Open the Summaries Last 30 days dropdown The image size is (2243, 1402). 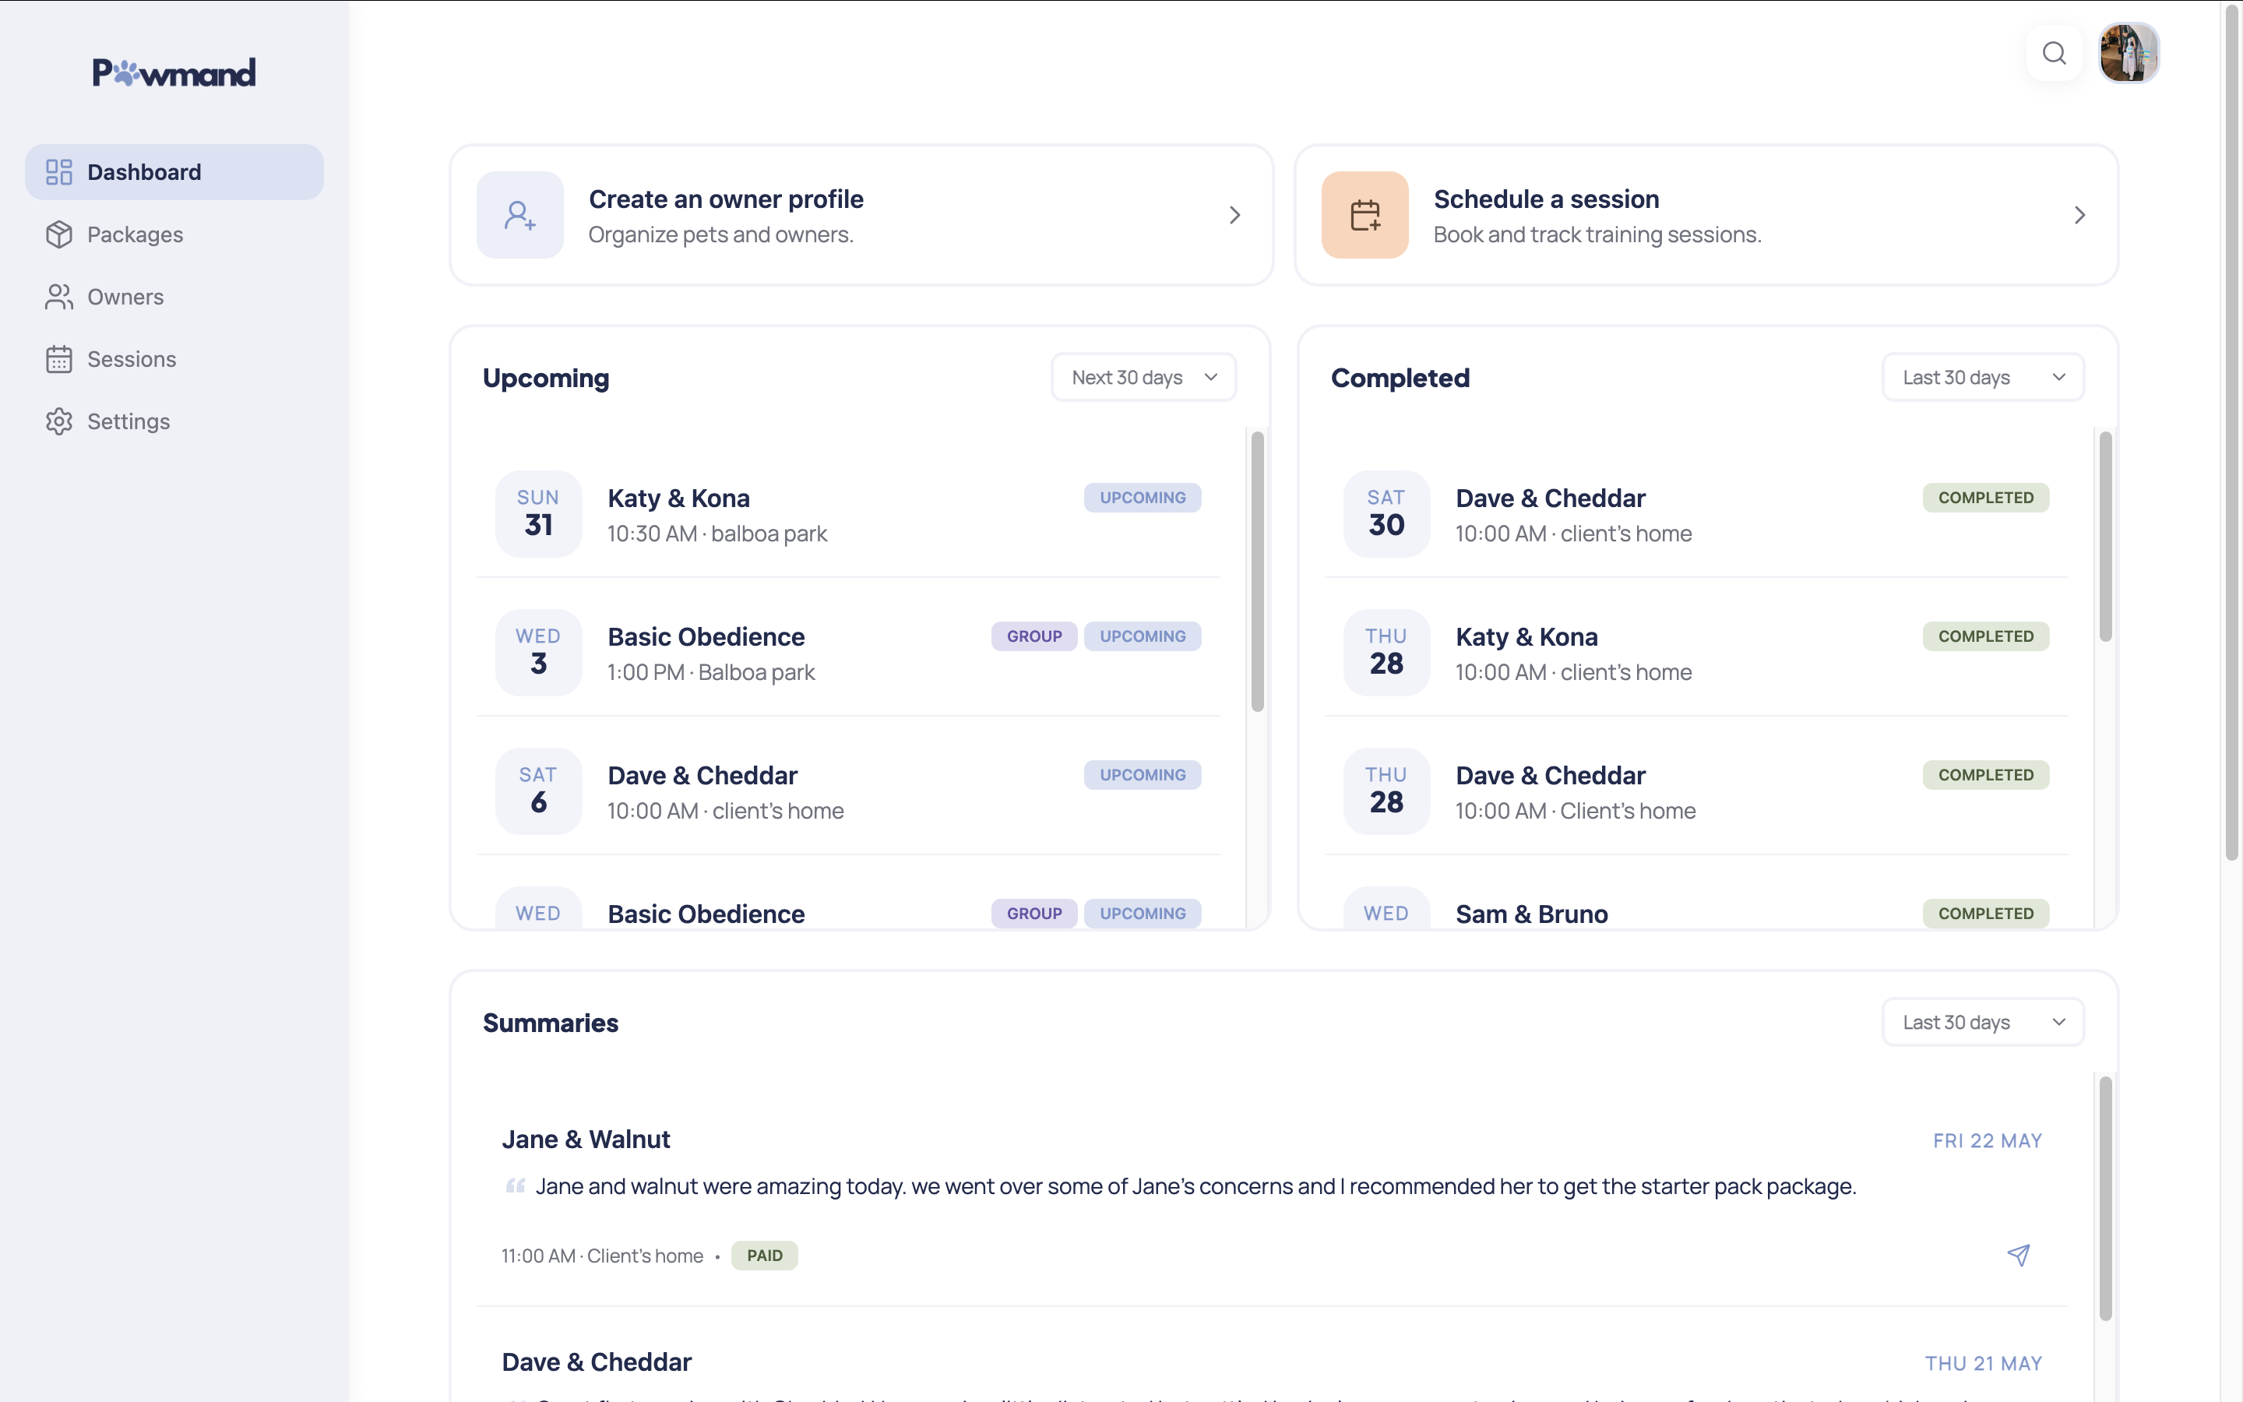pos(1983,1022)
